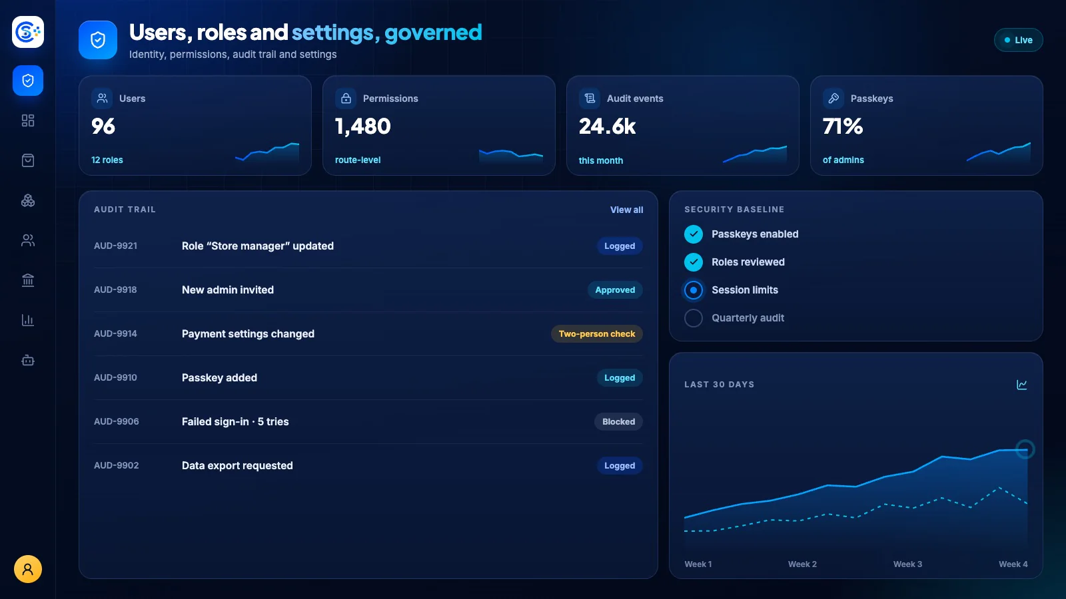
Task: Click Logged badge on Passkey added row
Action: point(620,378)
